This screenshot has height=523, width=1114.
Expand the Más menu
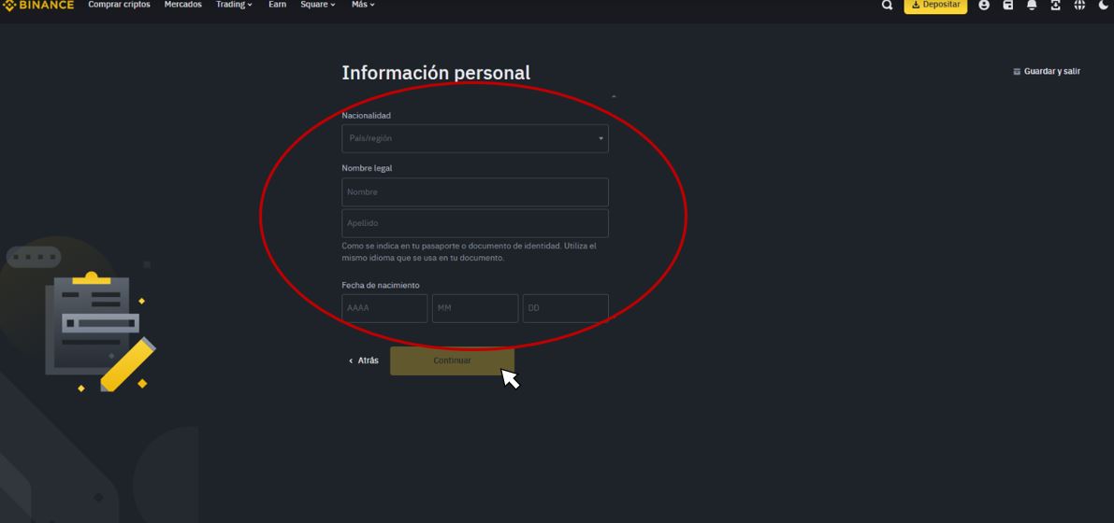(362, 6)
